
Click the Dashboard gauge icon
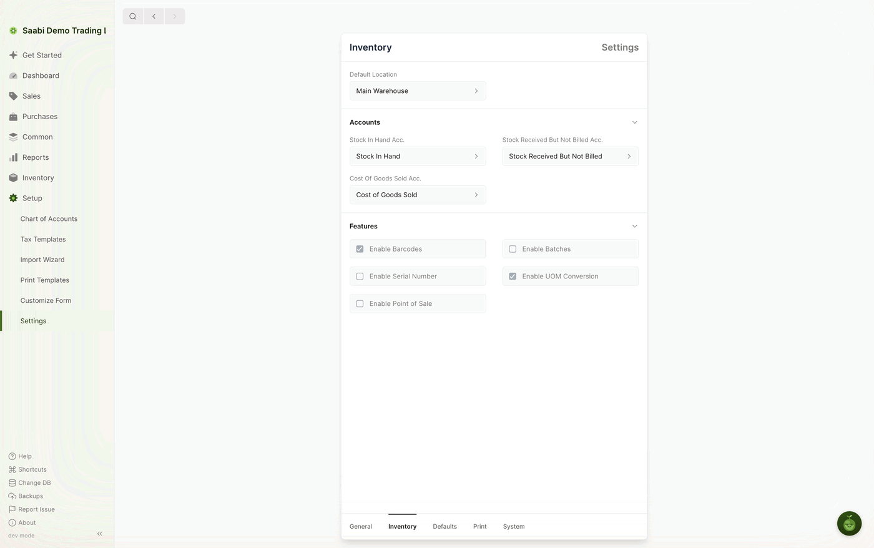click(13, 76)
